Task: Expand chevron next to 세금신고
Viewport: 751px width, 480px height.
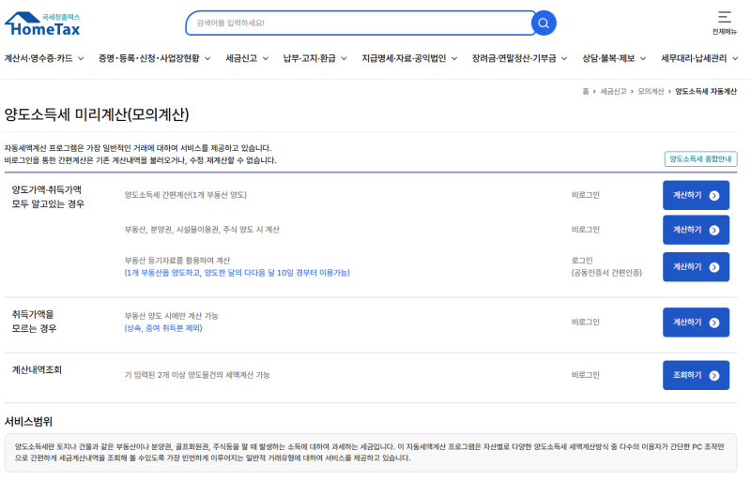Action: coord(266,59)
